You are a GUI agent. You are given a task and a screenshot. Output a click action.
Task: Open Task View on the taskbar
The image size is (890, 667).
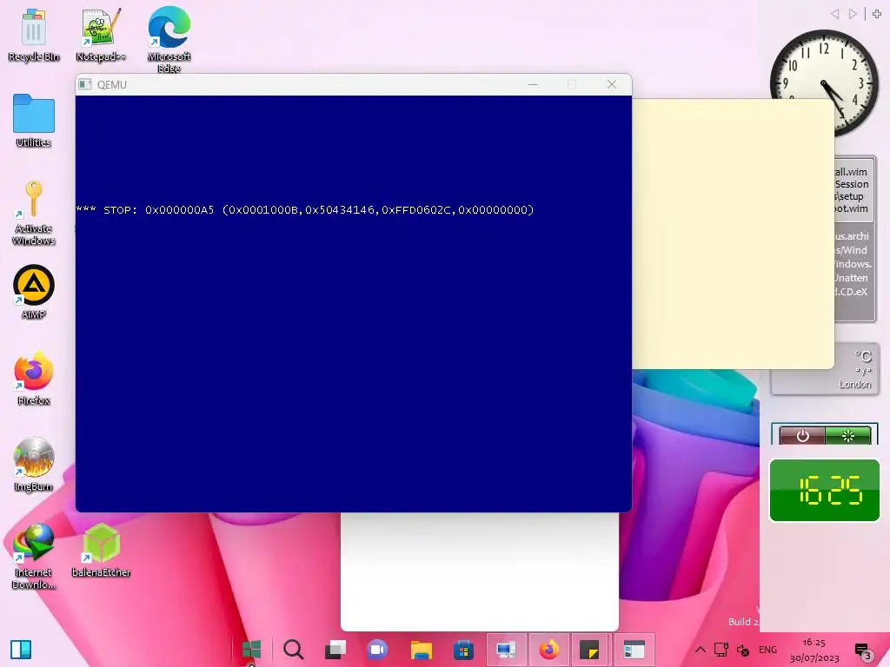pyautogui.click(x=335, y=650)
